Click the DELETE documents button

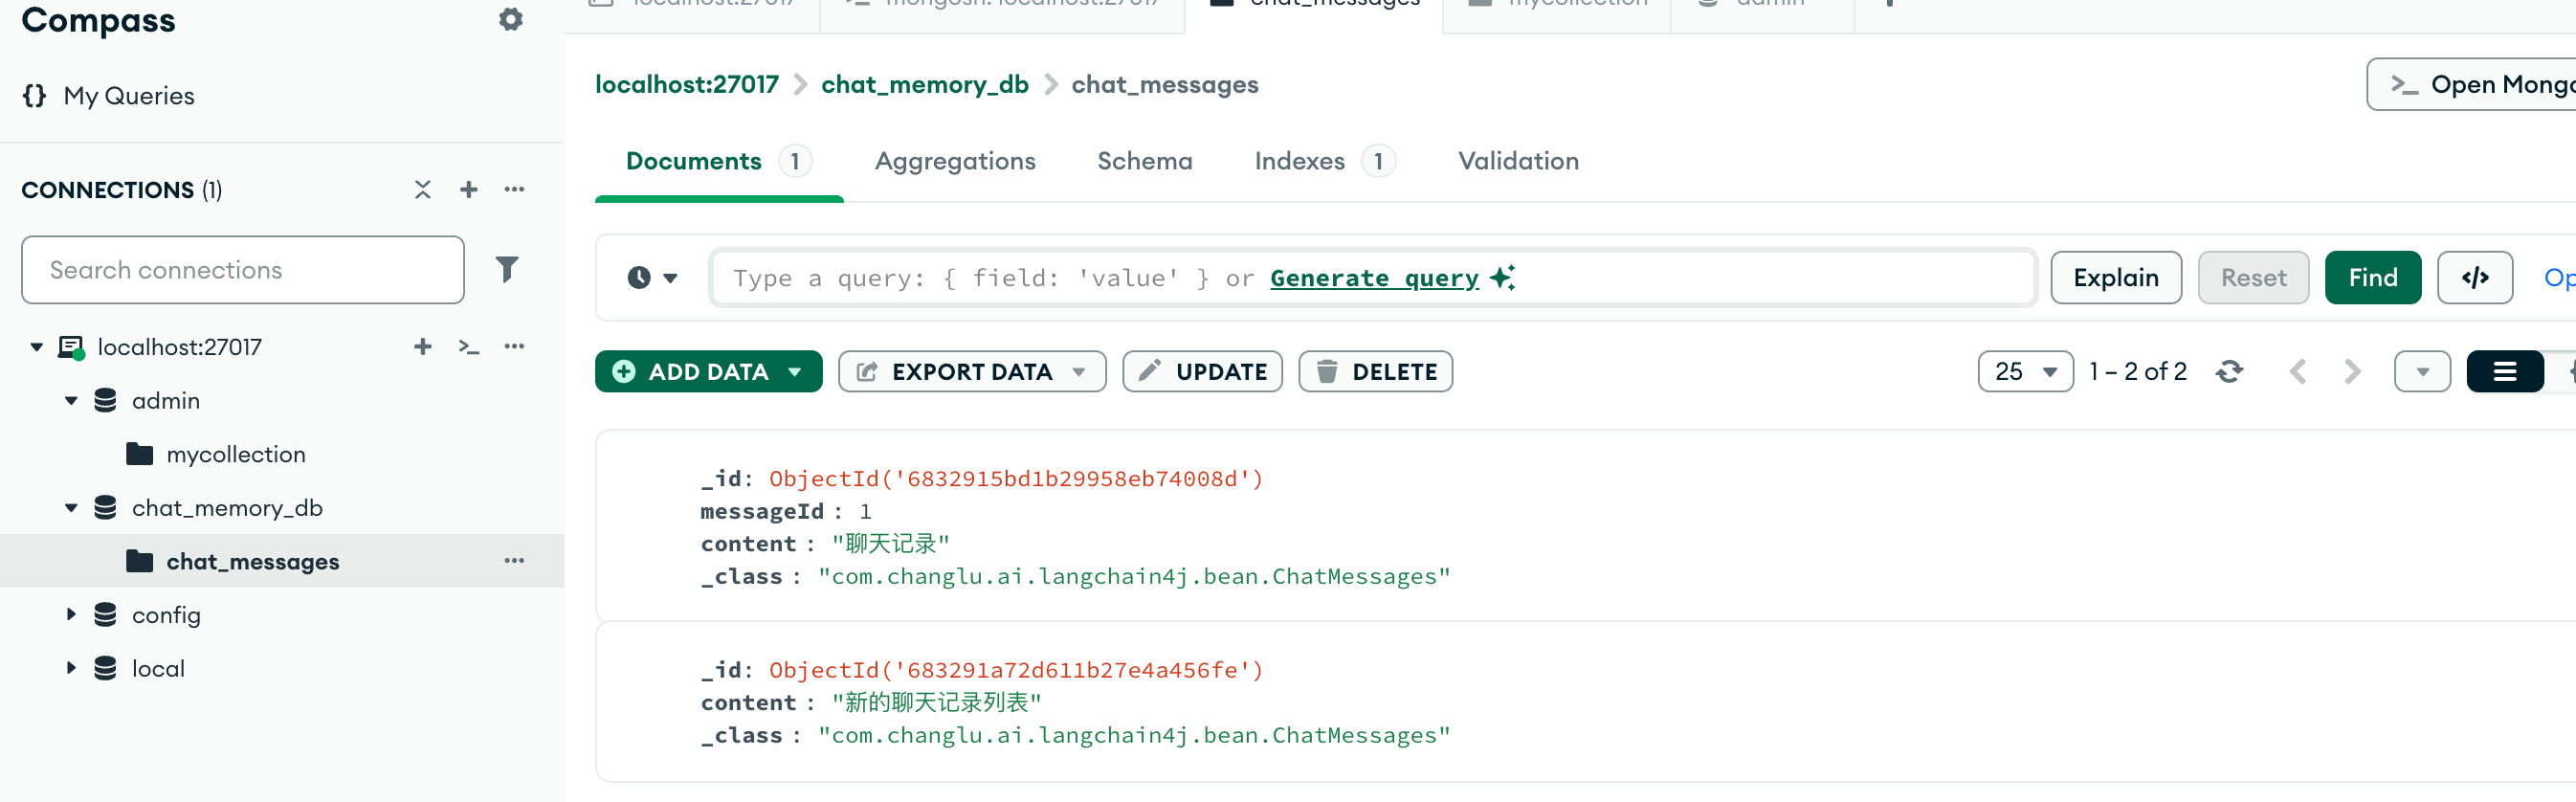(1375, 372)
